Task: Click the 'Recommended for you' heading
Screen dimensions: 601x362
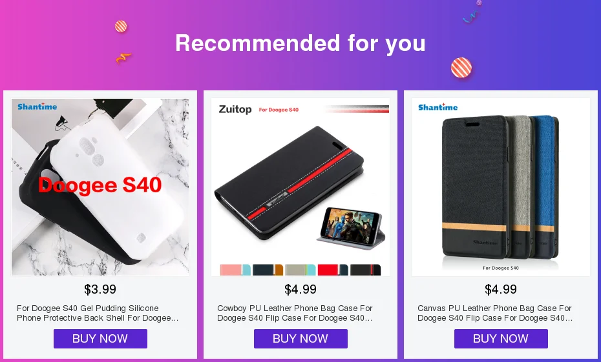Action: tap(300, 43)
